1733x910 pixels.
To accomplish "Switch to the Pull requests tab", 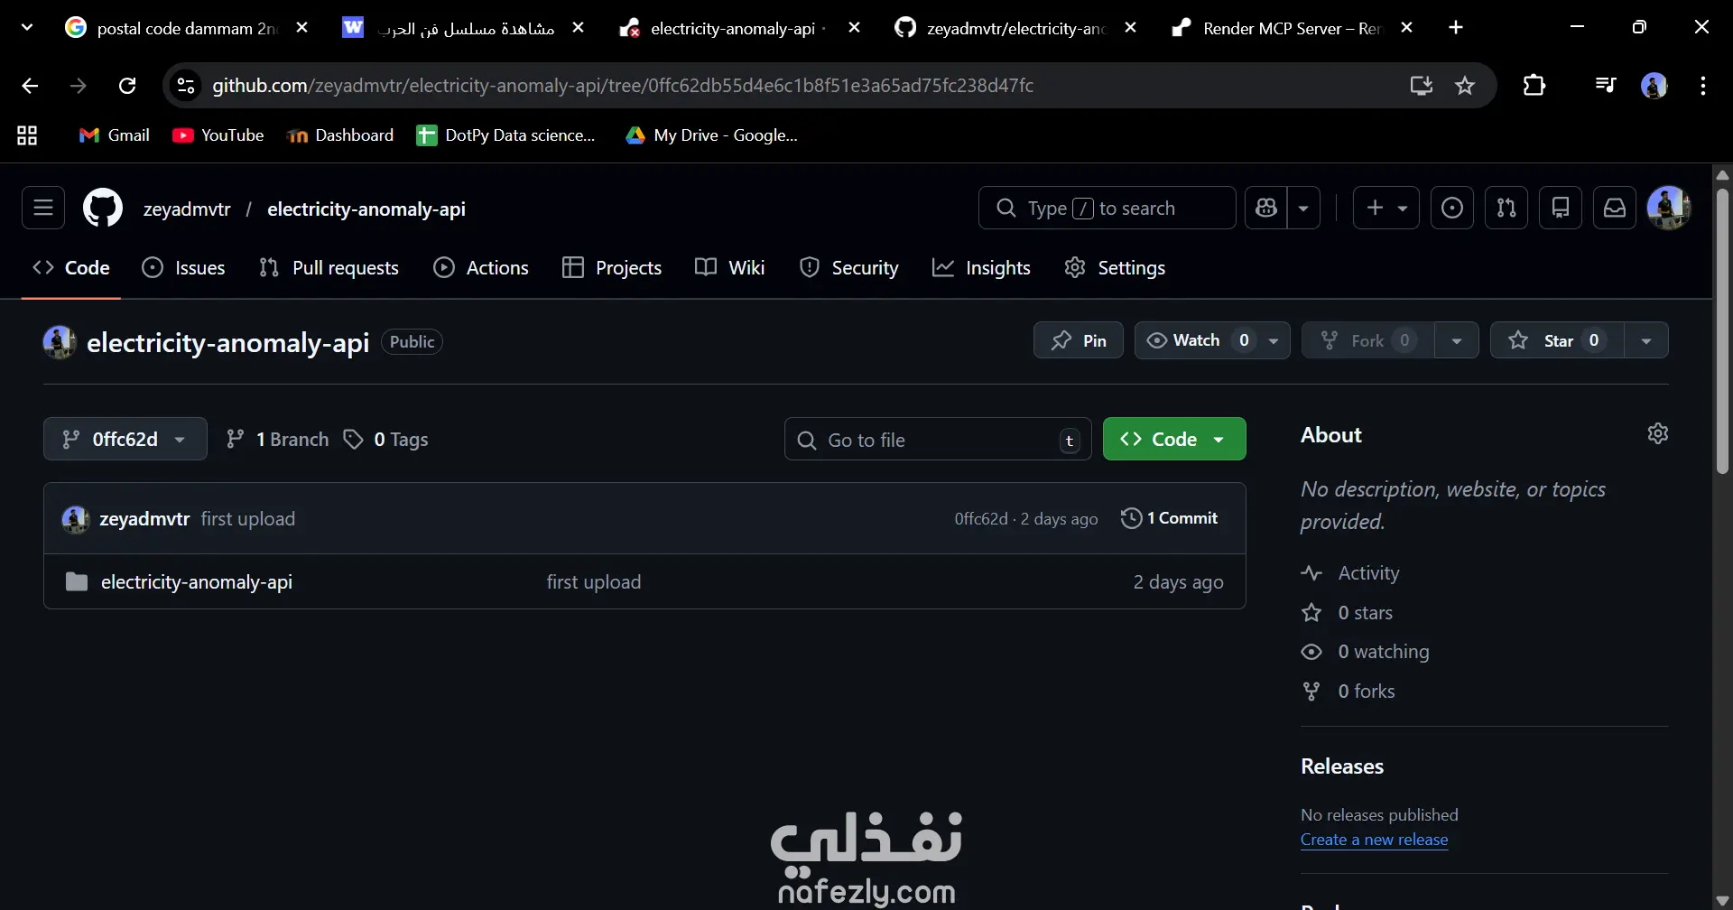I will tap(329, 268).
